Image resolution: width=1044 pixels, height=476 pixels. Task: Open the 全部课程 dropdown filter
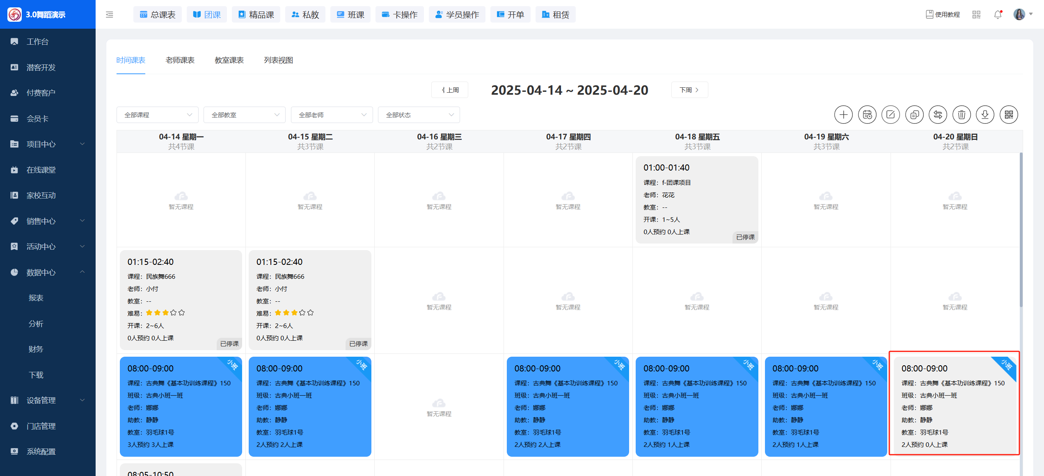[158, 115]
